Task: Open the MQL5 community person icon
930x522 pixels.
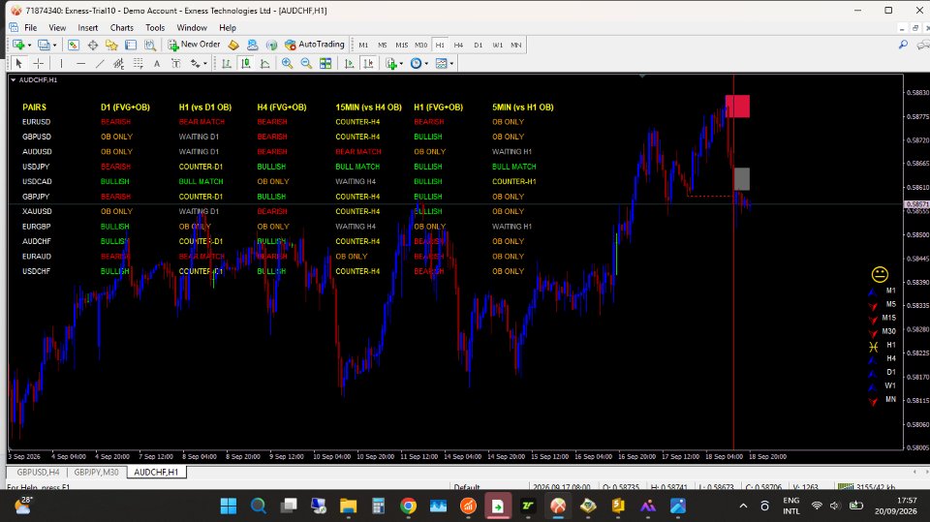Action: coord(253,45)
